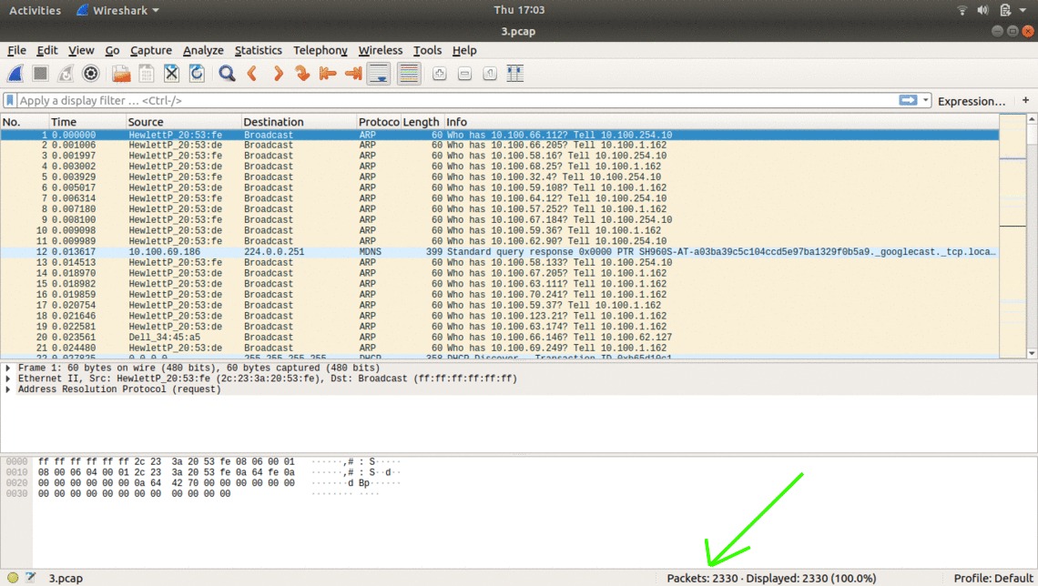Image resolution: width=1038 pixels, height=586 pixels.
Task: Go forward in packet history
Action: [278, 74]
